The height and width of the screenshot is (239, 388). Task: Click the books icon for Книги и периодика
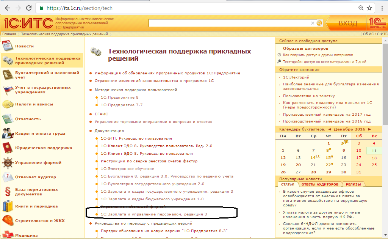point(8,206)
